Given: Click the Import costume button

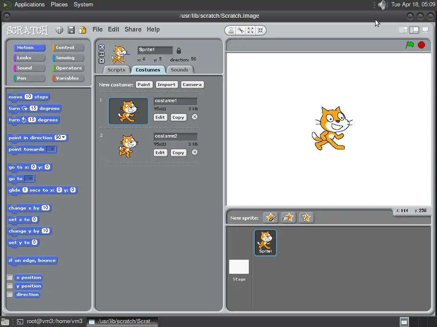Looking at the screenshot, I should click(x=167, y=85).
